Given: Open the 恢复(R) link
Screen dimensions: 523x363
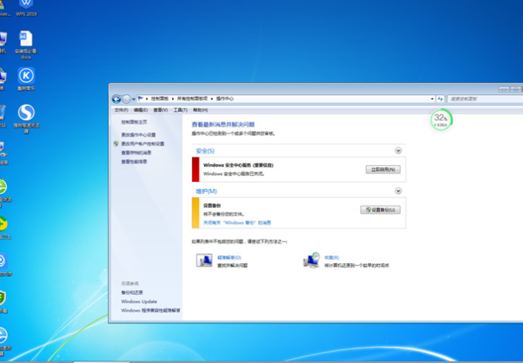Looking at the screenshot, I should [x=332, y=257].
